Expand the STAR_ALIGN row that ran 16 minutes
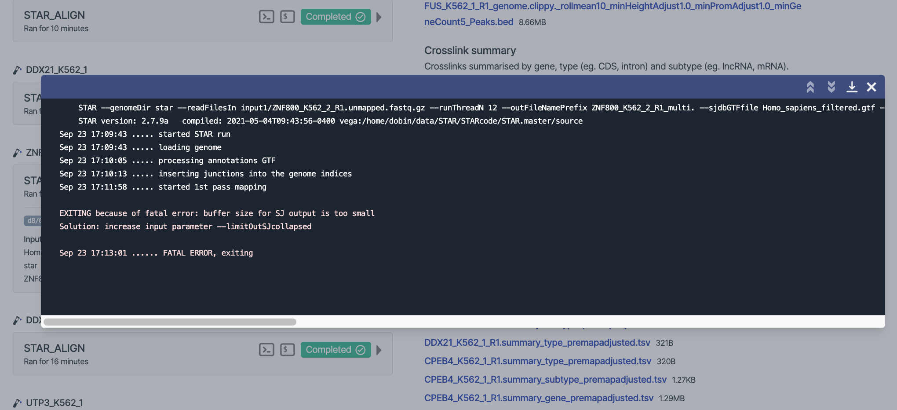 tap(379, 350)
